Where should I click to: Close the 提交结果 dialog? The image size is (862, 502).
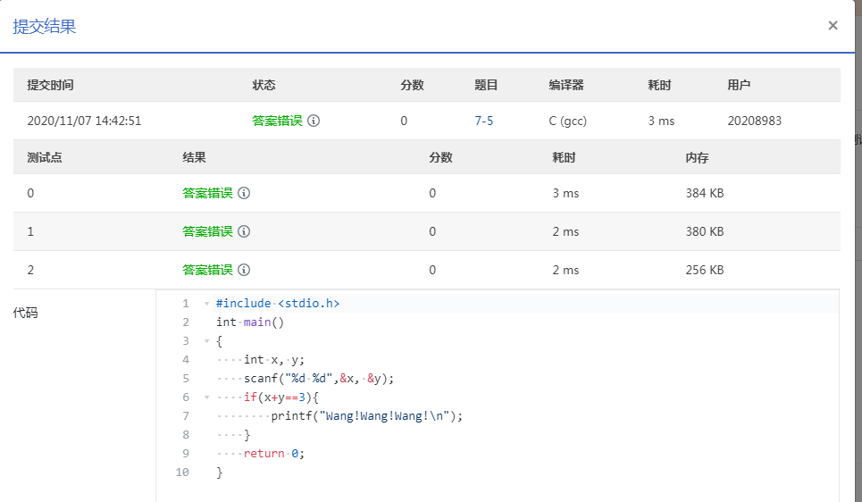point(833,25)
